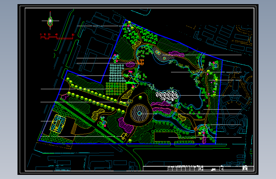Click the circular paved plaza in center
Image resolution: width=276 pixels, height=179 pixels.
[139, 113]
